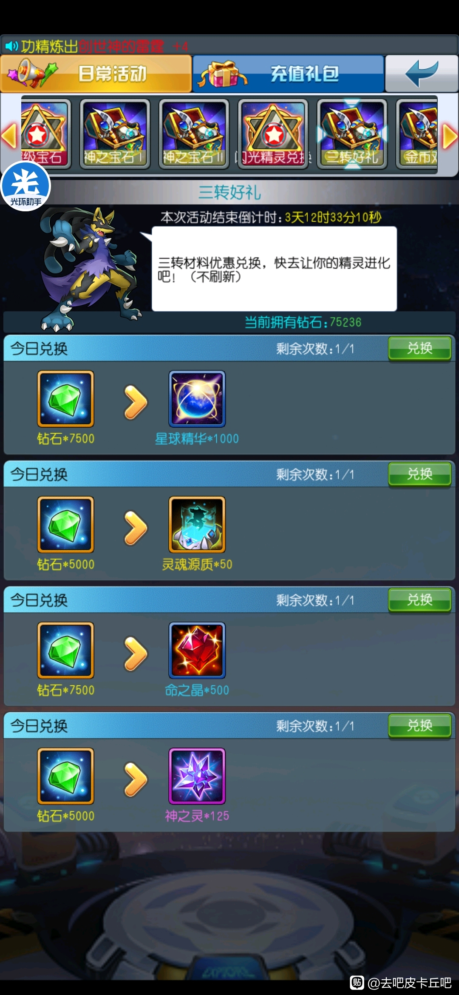Open the 闪光精灵兑换 star icon
This screenshot has height=995, width=459.
click(x=273, y=134)
